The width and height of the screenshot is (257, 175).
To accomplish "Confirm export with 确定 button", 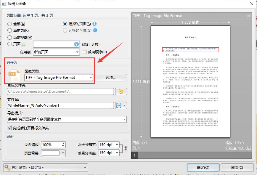I will [x=203, y=167].
